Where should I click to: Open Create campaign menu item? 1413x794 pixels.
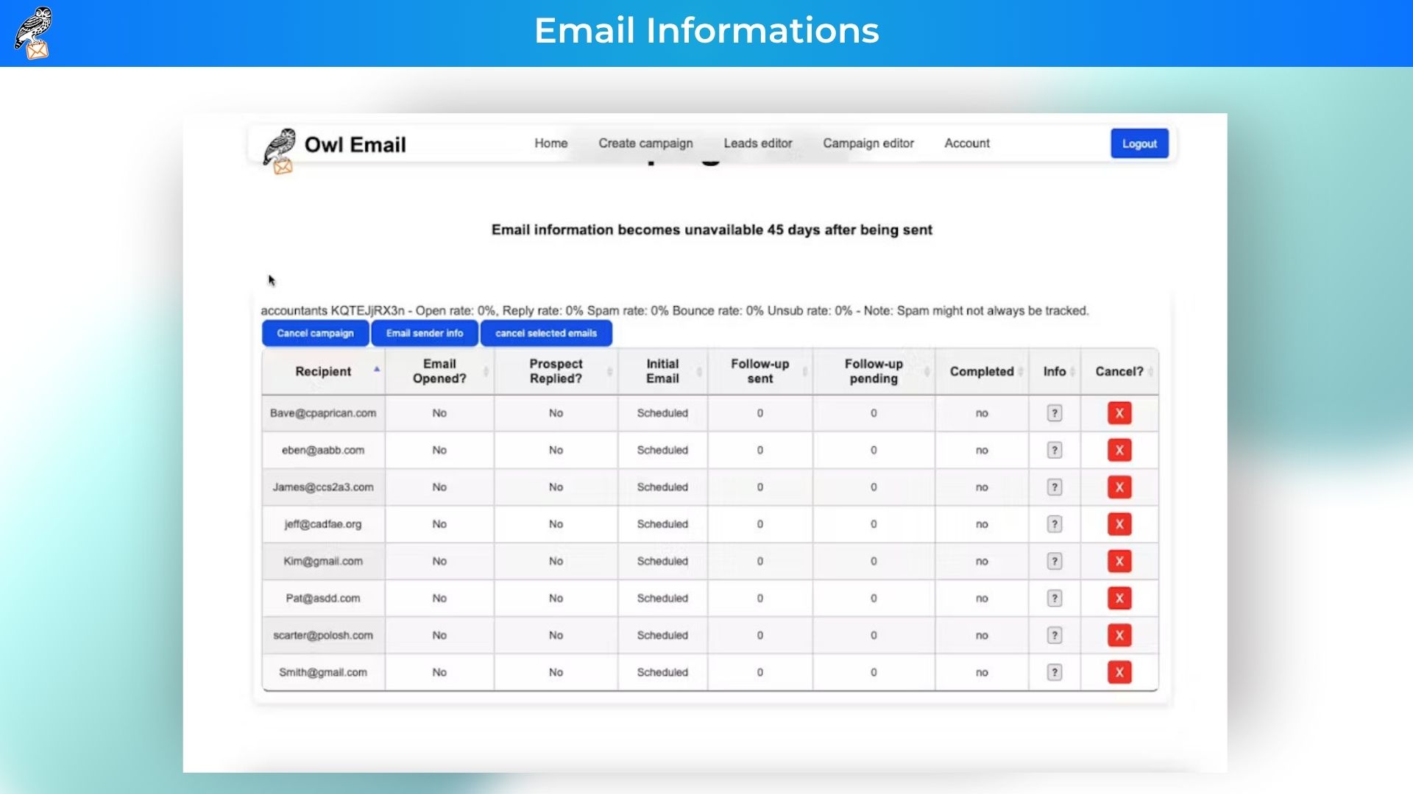[x=645, y=143]
